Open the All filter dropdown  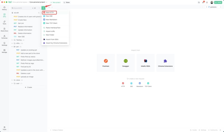(36, 8)
